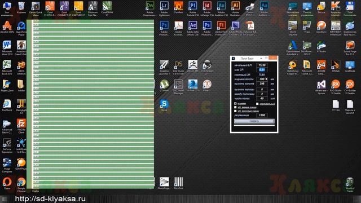
Task: Click the Пич Тест title bar icon
Action: pyautogui.click(x=233, y=59)
